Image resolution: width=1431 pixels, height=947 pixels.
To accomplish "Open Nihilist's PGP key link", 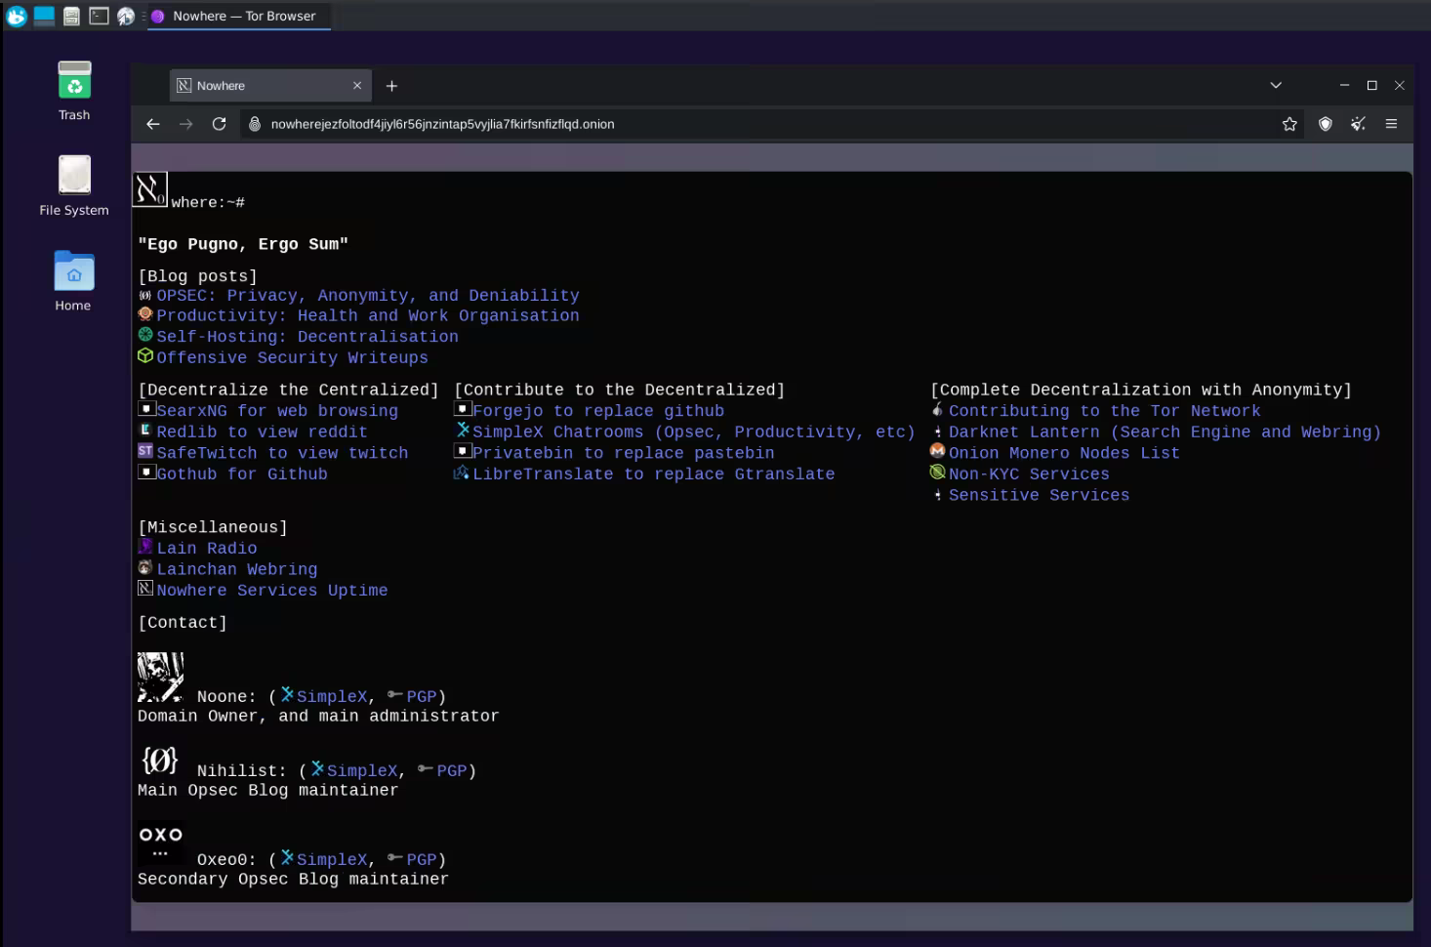I will point(451,771).
